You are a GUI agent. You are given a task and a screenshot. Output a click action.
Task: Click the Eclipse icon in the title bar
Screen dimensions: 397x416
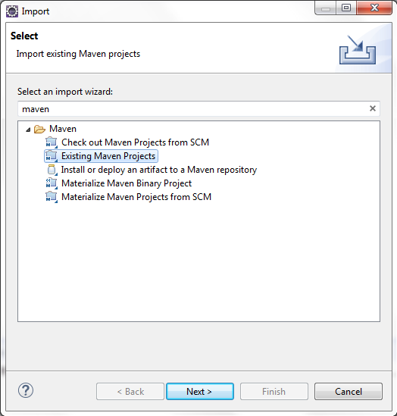(12, 11)
